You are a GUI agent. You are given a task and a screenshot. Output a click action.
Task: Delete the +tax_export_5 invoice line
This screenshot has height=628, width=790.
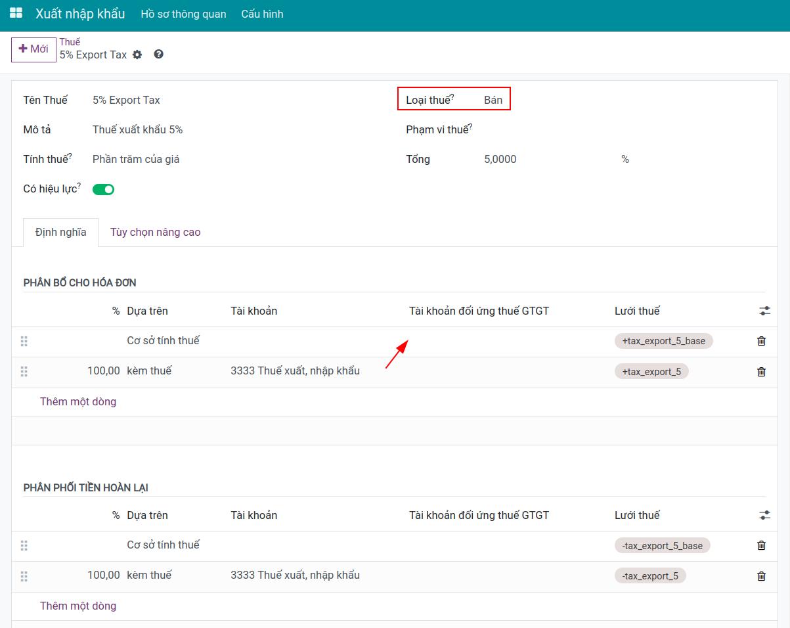[761, 372]
